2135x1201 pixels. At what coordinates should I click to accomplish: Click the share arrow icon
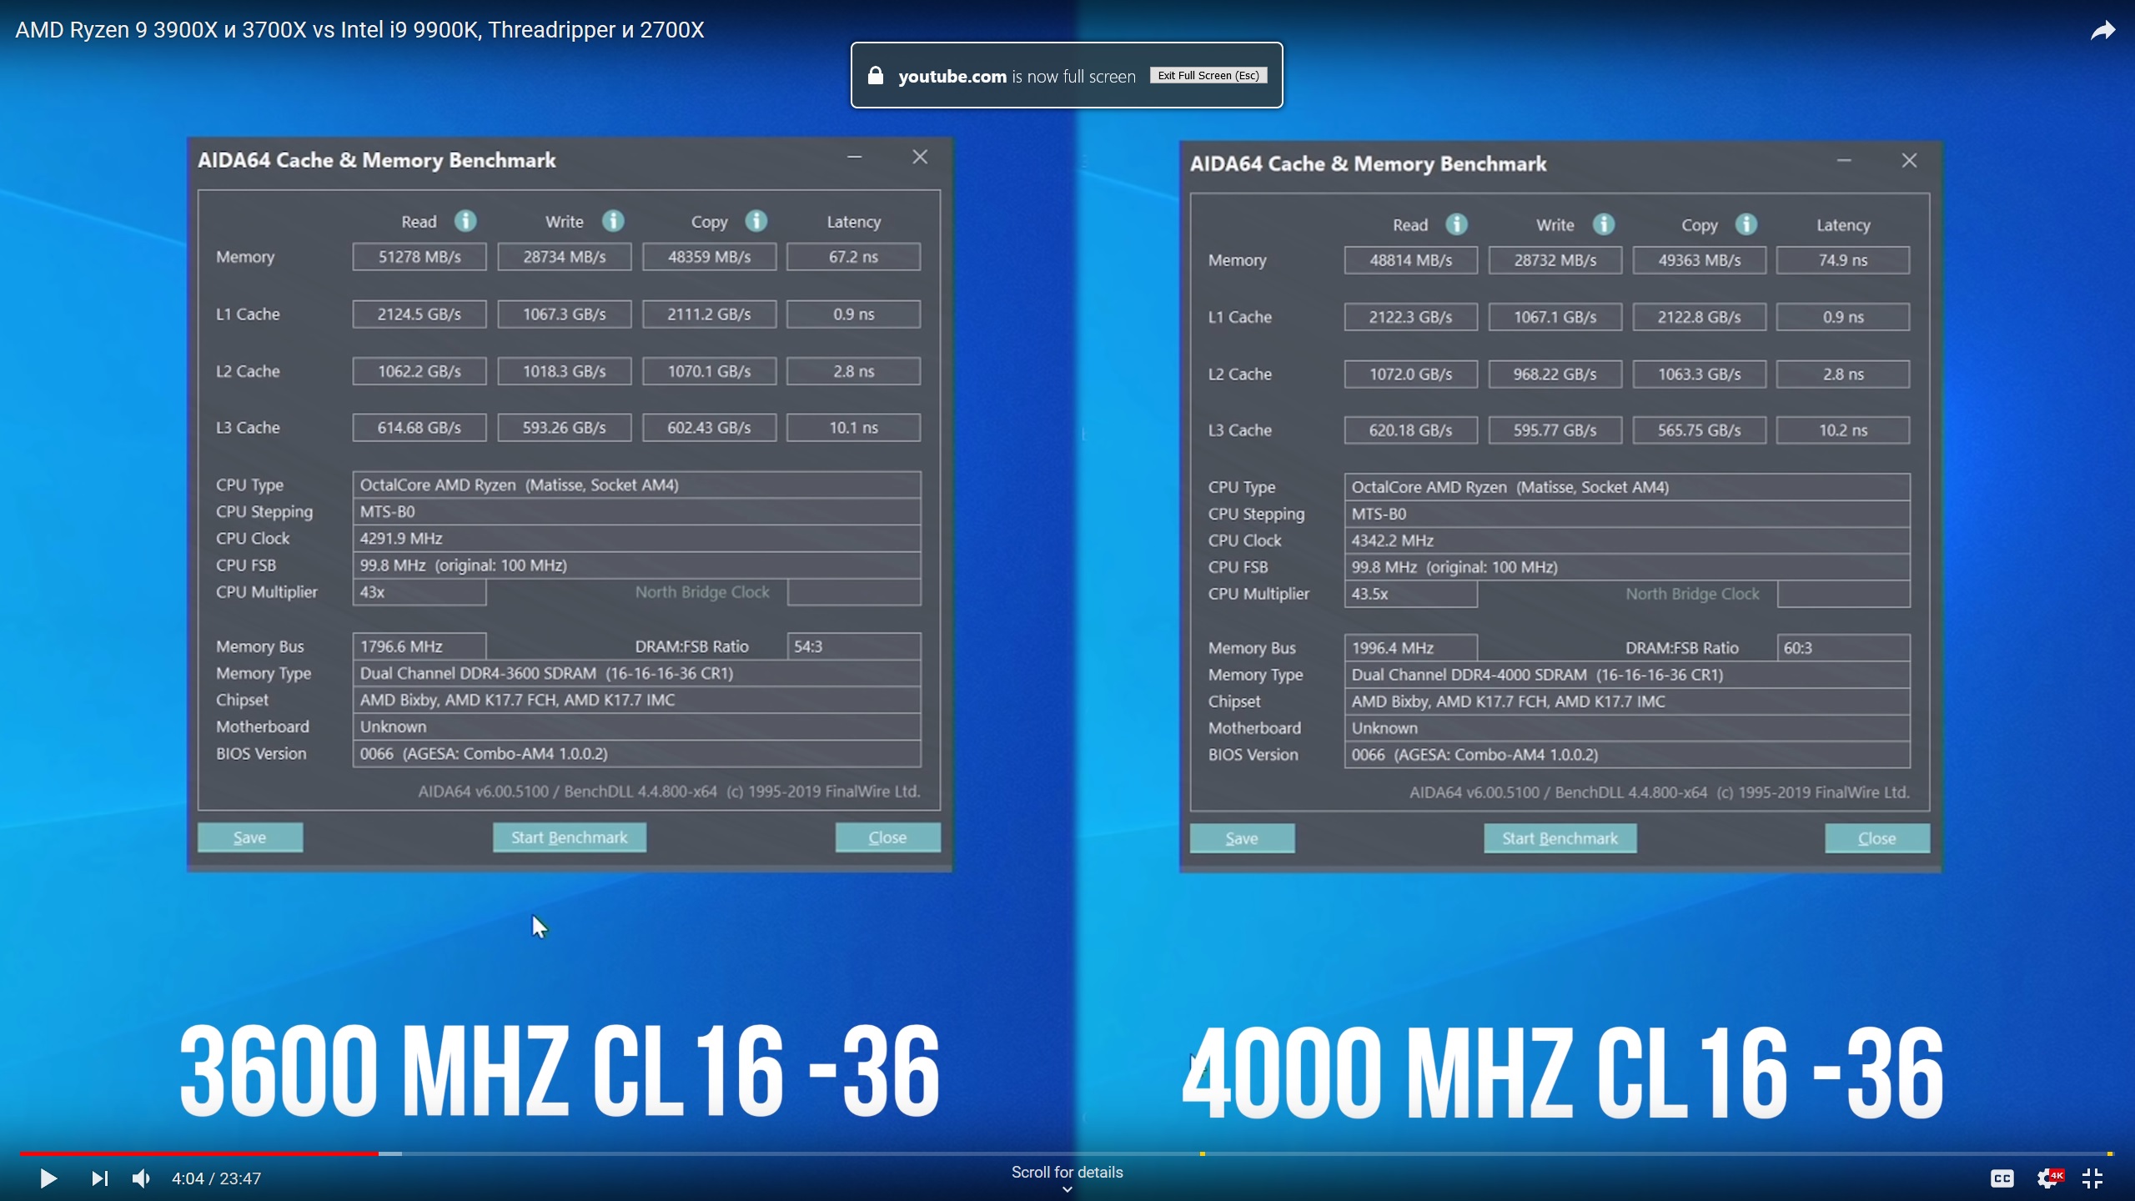(x=2102, y=32)
